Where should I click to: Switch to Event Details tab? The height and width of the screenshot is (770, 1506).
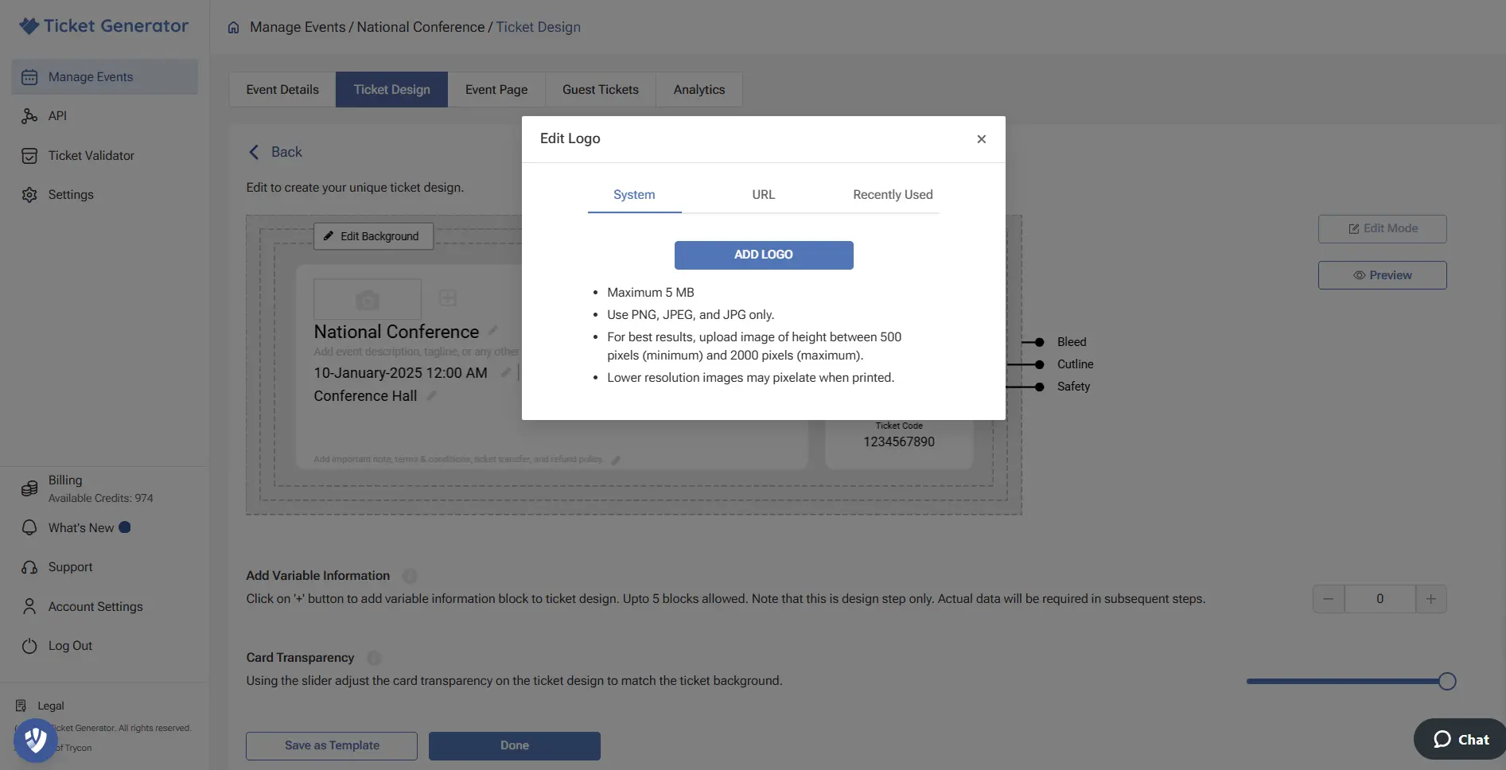(x=282, y=90)
